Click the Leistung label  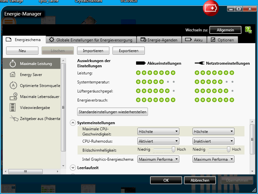coord(85,73)
